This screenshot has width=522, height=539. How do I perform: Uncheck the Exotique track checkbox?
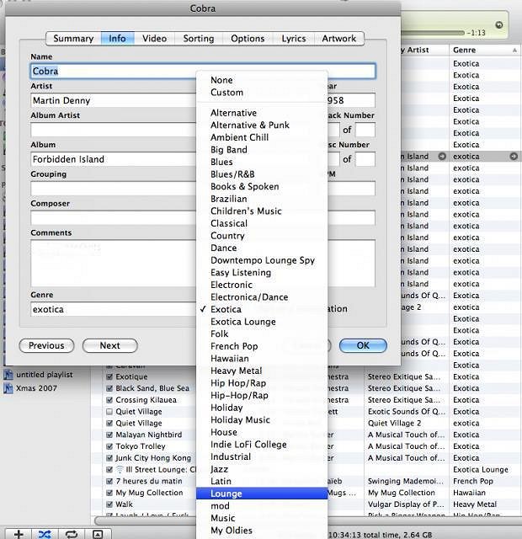click(109, 376)
